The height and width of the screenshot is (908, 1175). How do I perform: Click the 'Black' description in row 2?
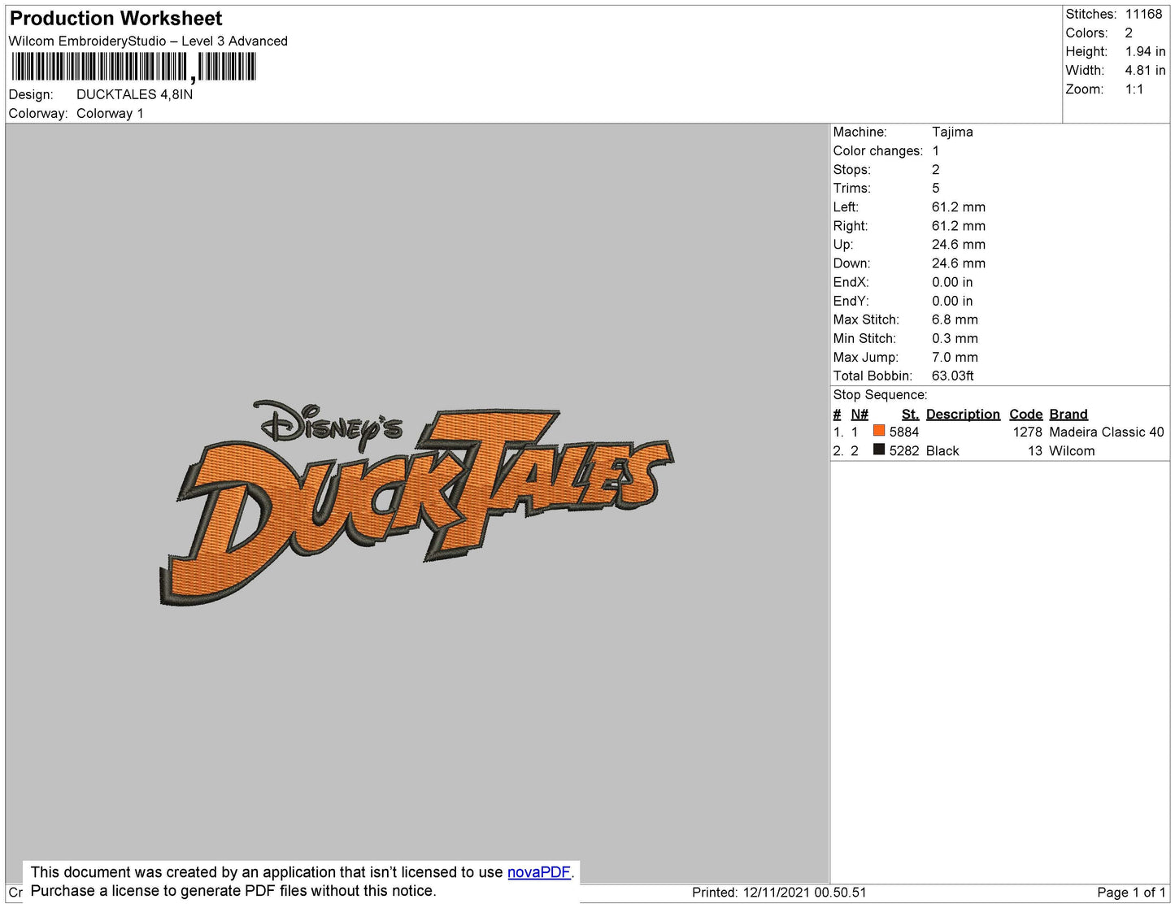[x=942, y=450]
